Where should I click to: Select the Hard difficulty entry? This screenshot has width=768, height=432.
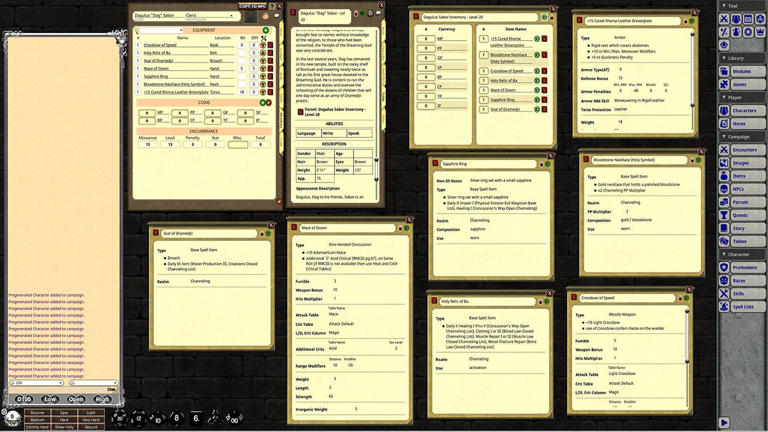pyautogui.click(x=64, y=420)
